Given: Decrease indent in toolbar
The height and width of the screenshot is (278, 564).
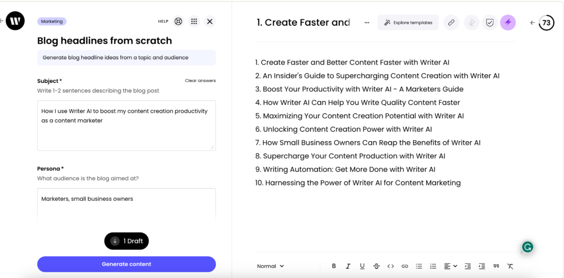Looking at the screenshot, I should (x=467, y=266).
